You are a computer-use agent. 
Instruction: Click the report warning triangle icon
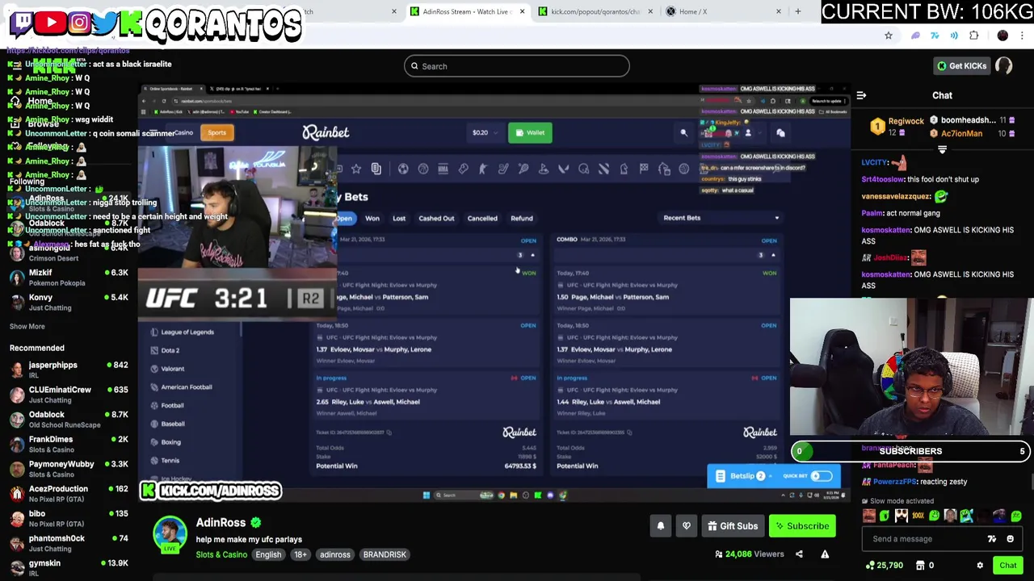click(x=825, y=554)
